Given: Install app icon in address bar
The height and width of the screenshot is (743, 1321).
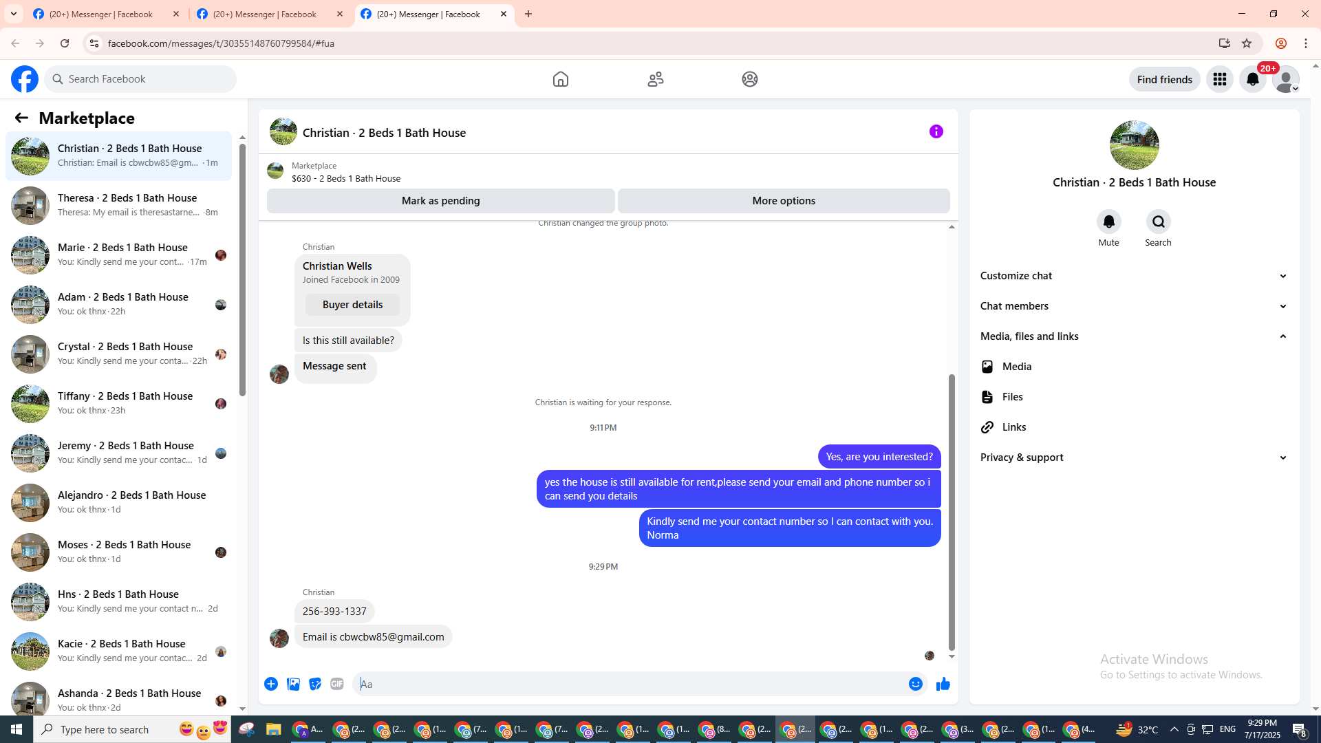Looking at the screenshot, I should coord(1225,43).
